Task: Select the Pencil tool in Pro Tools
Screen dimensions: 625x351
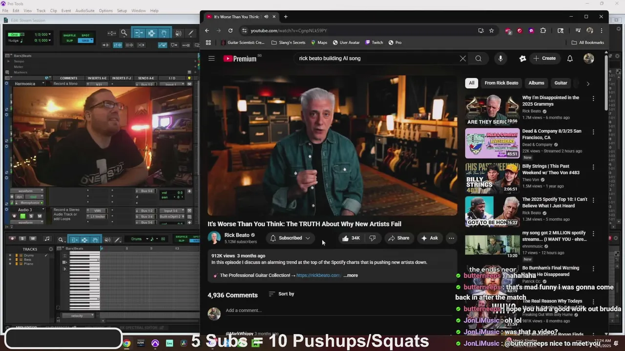Action: coord(190,33)
